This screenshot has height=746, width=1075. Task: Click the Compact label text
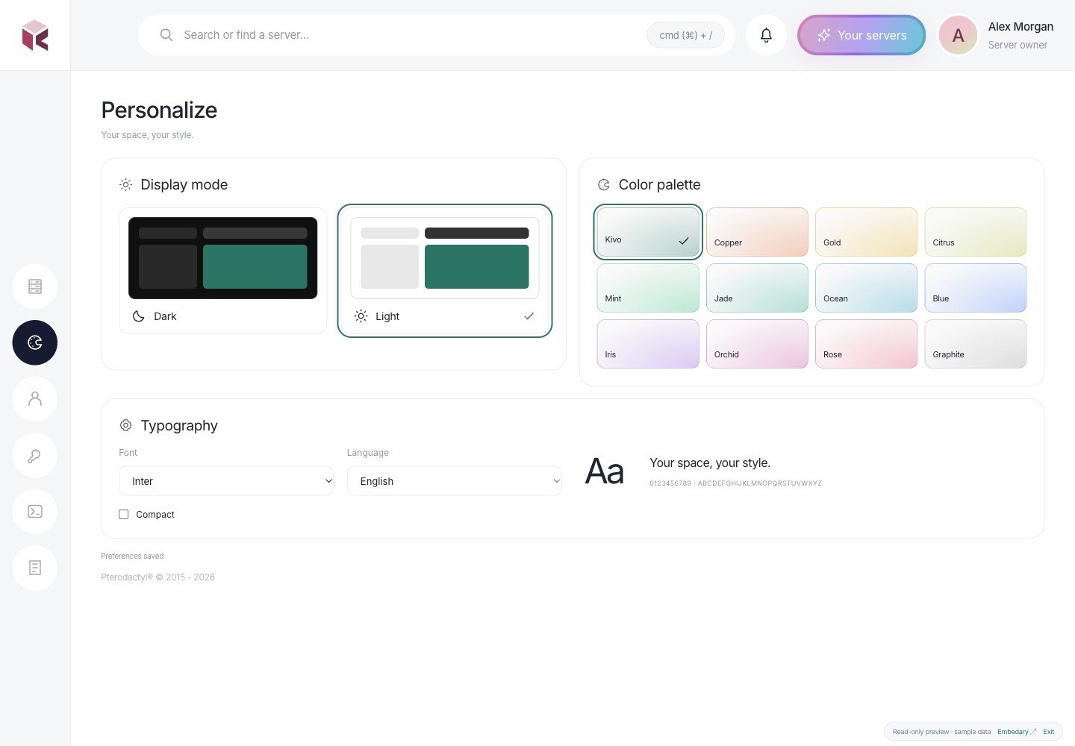coord(155,515)
